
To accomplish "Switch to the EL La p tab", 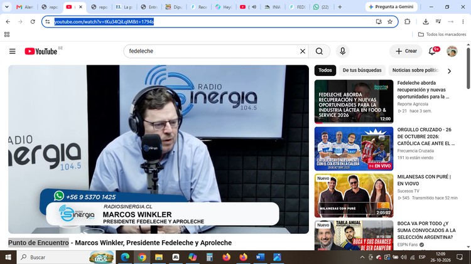I will pyautogui.click(x=124, y=7).
